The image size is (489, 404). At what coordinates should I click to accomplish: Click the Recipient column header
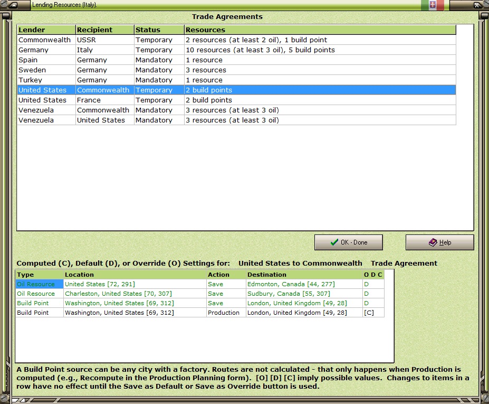pos(105,30)
